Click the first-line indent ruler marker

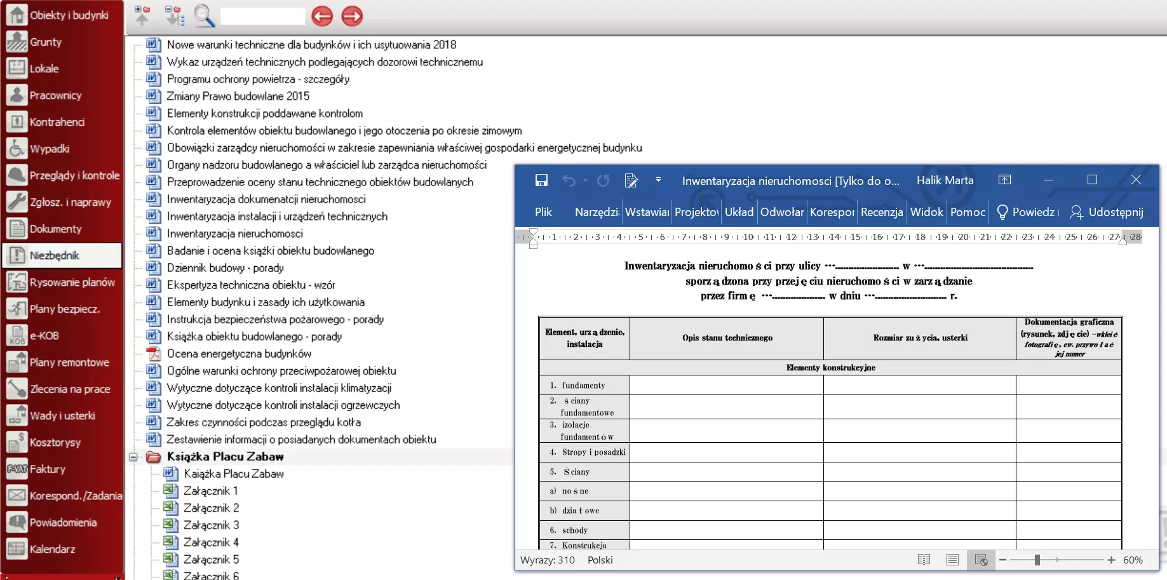click(533, 232)
